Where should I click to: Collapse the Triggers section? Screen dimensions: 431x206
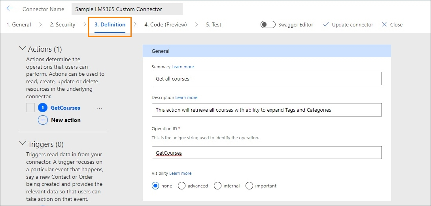pyautogui.click(x=22, y=144)
